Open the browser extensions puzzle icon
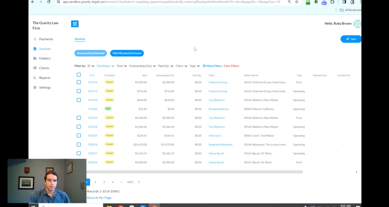This screenshot has width=389, height=207. [x=332, y=2]
